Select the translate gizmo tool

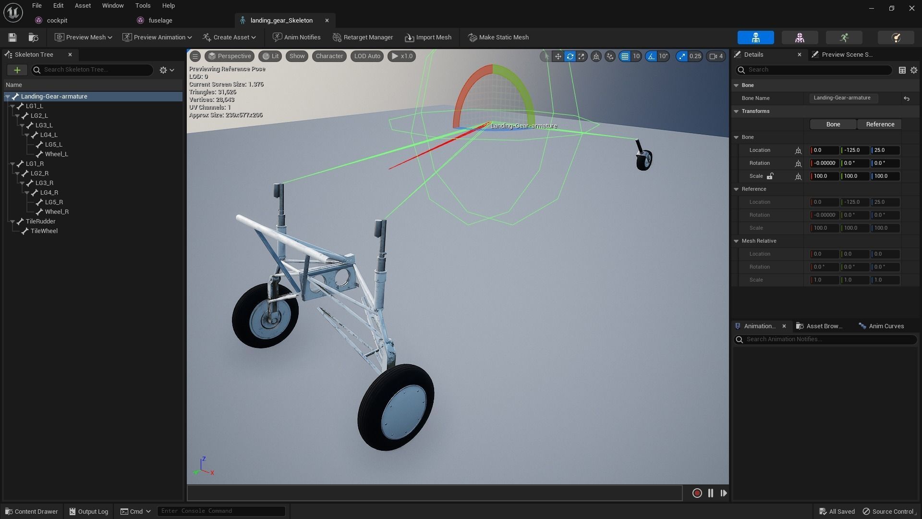click(x=558, y=56)
